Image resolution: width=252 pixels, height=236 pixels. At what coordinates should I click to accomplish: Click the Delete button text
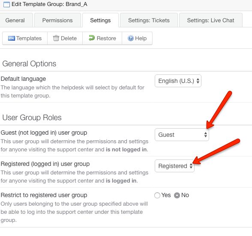(69, 38)
